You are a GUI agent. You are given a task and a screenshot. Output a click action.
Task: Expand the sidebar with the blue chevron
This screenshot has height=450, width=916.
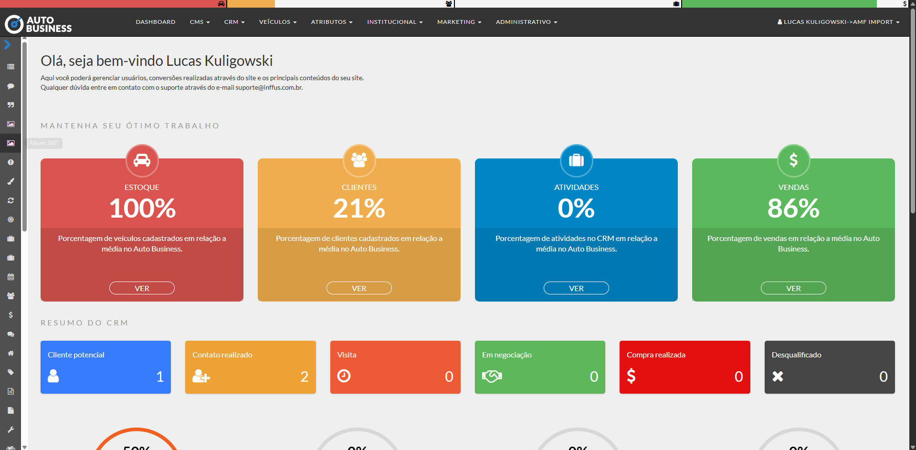coord(7,45)
